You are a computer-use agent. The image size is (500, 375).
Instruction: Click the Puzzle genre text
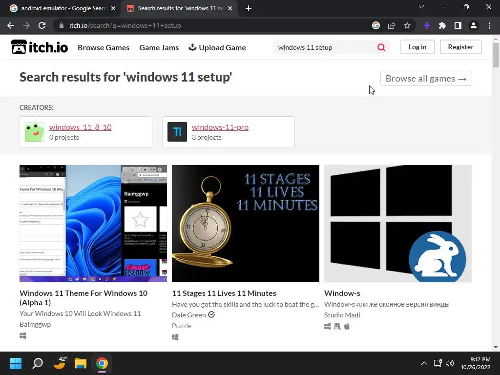[182, 326]
